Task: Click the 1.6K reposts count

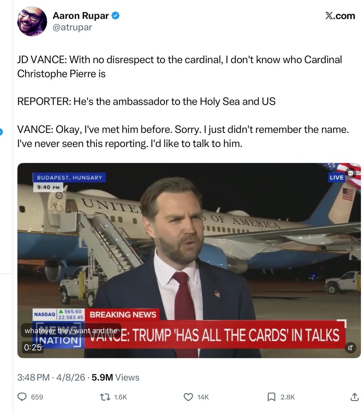Action: click(120, 397)
